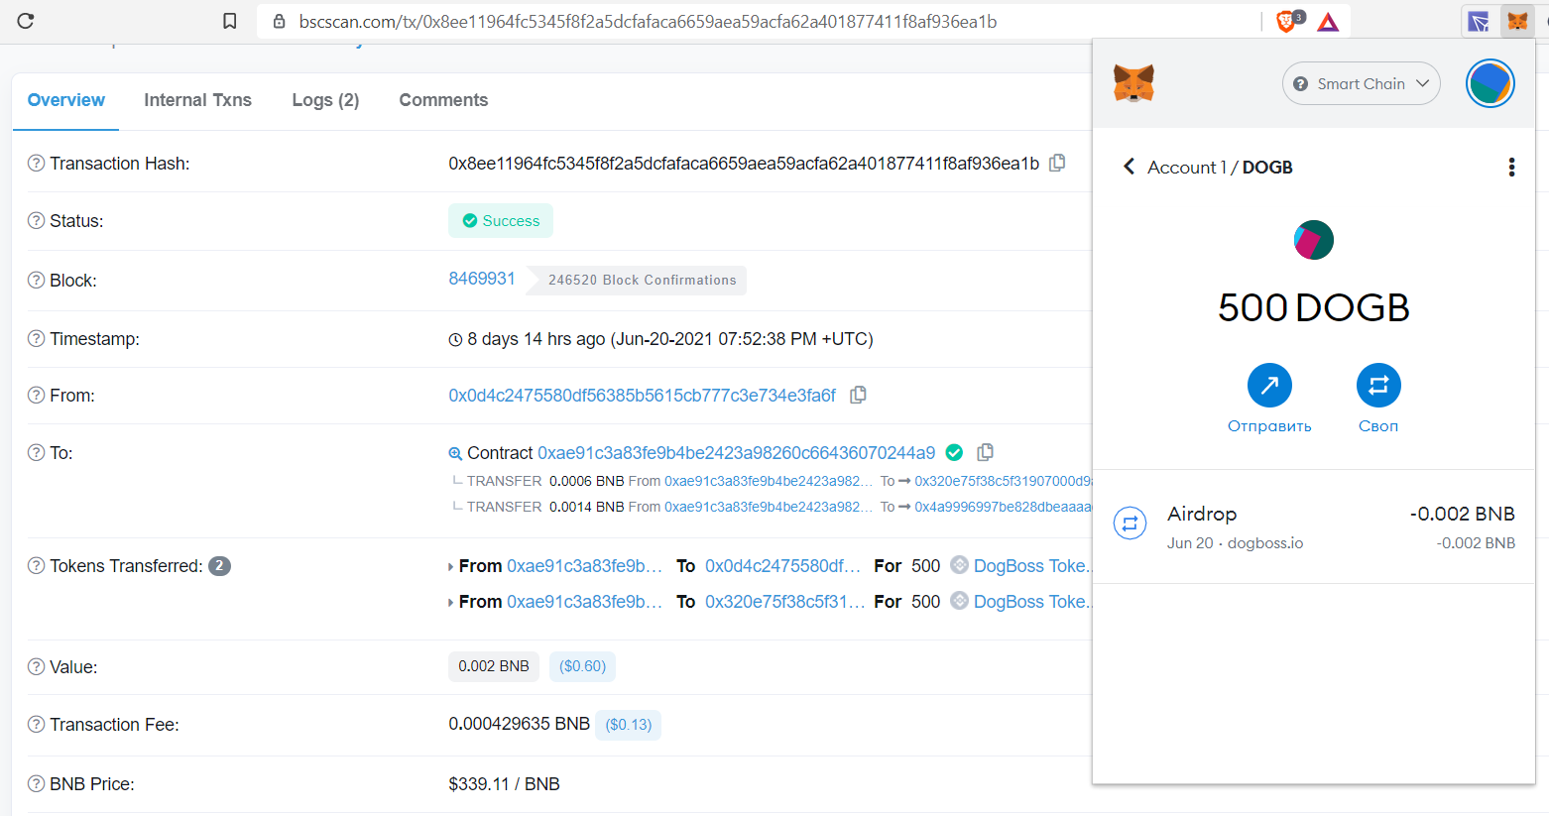The width and height of the screenshot is (1549, 816).
Task: Expand first token transfer row arrow
Action: [451, 567]
